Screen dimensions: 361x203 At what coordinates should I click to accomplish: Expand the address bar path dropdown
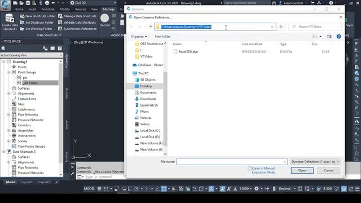pyautogui.click(x=272, y=27)
